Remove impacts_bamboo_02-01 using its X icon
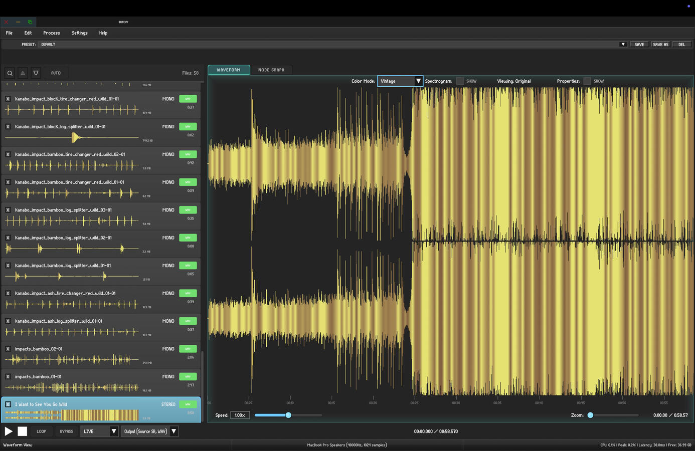This screenshot has width=695, height=451. tap(8, 349)
